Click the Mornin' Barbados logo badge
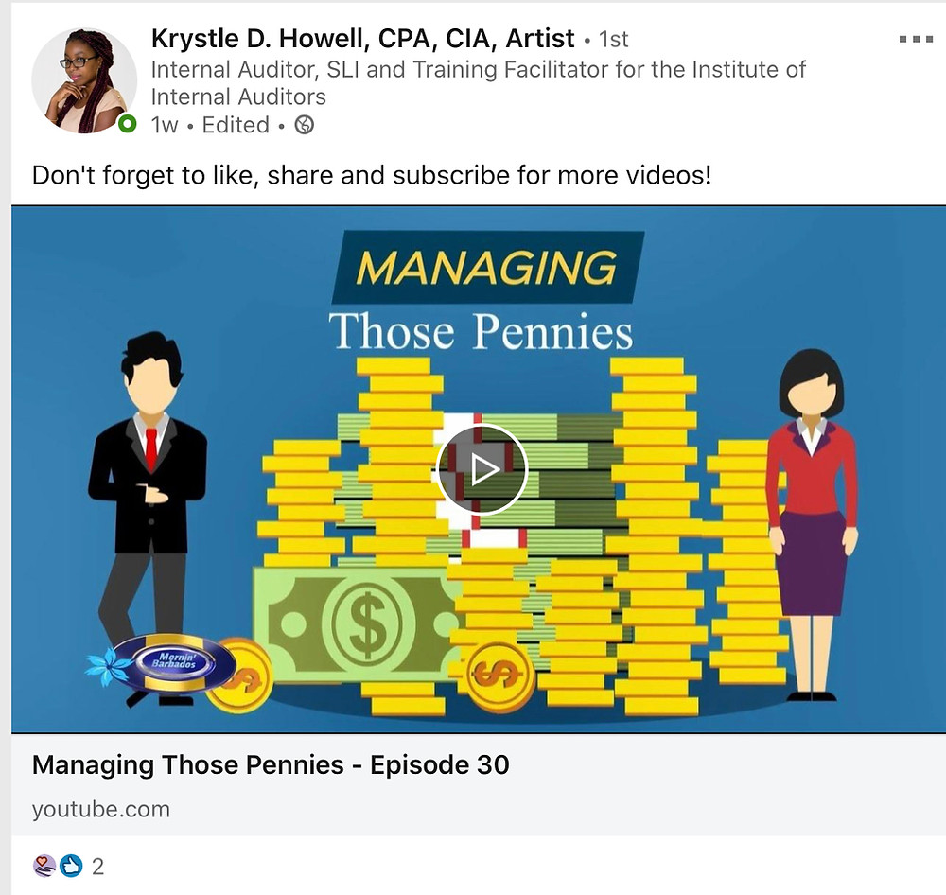The image size is (946, 895). coord(174,661)
